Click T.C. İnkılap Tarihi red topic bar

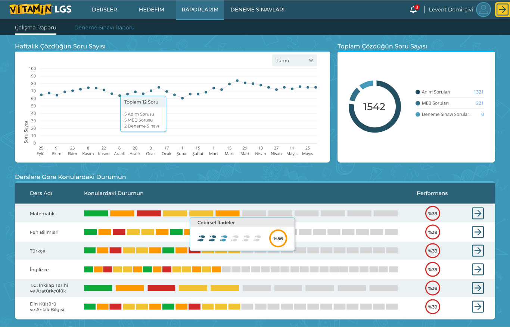[161, 288]
